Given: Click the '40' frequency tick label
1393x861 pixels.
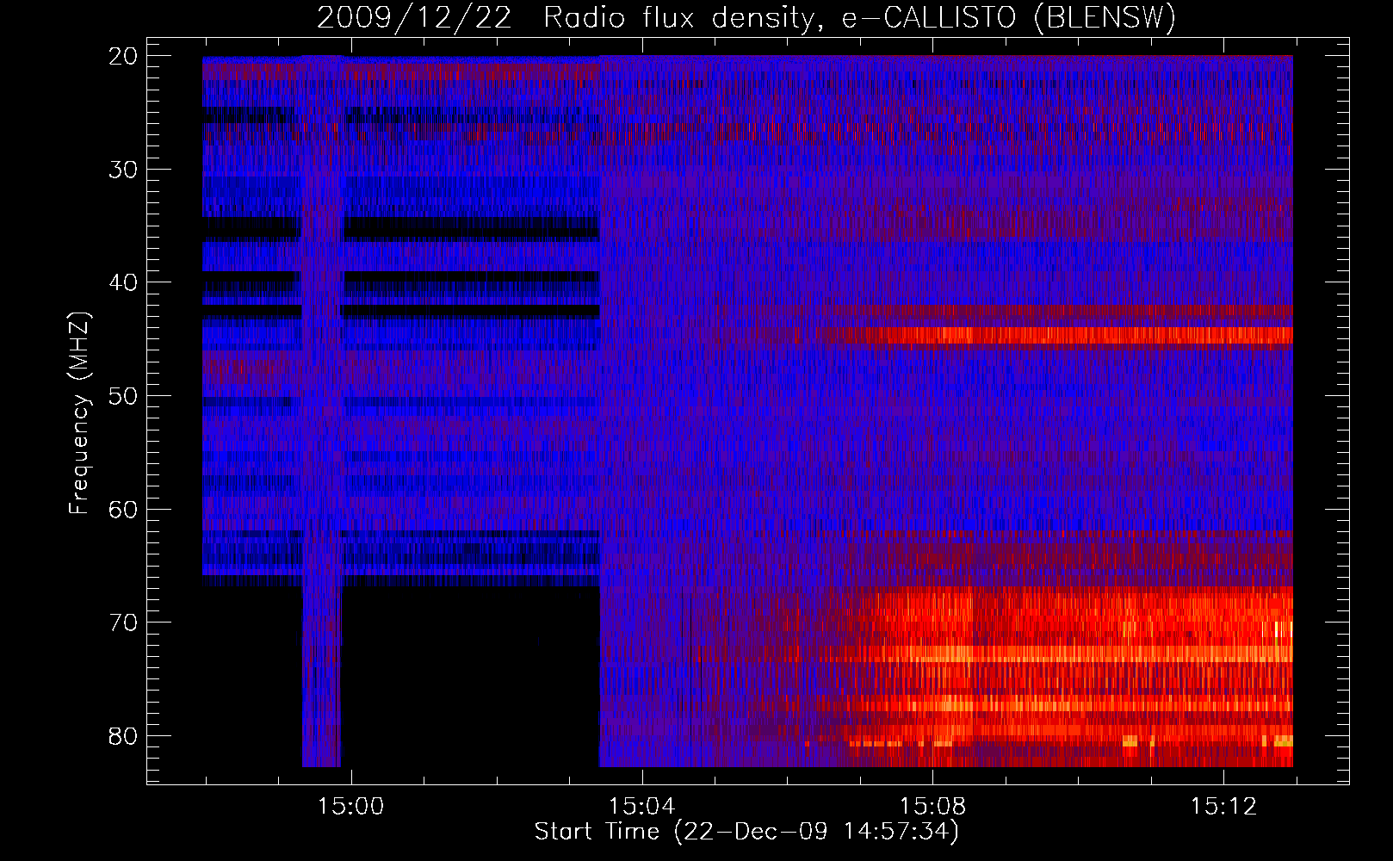Looking at the screenshot, I should [x=123, y=282].
